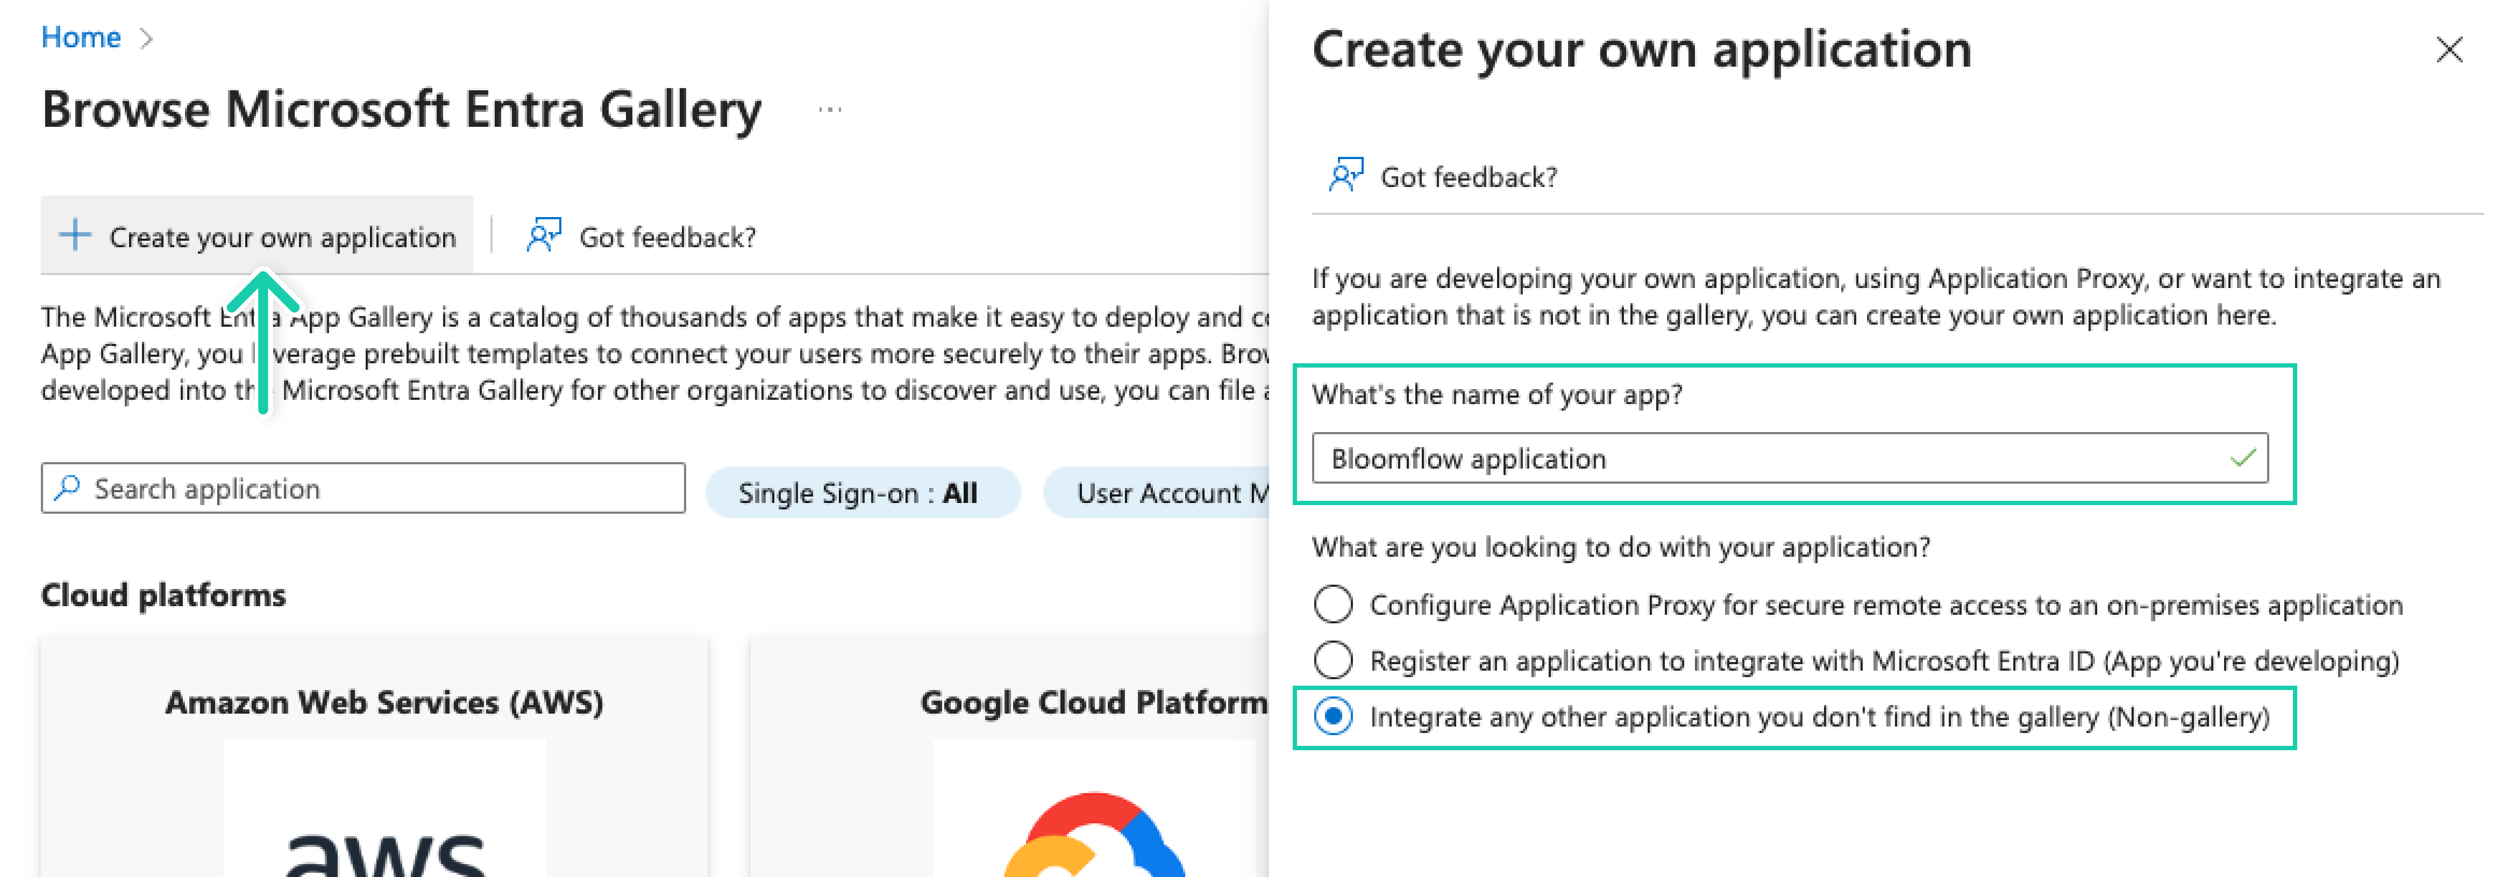Click the feedback icon in the gallery toolbar

[544, 235]
